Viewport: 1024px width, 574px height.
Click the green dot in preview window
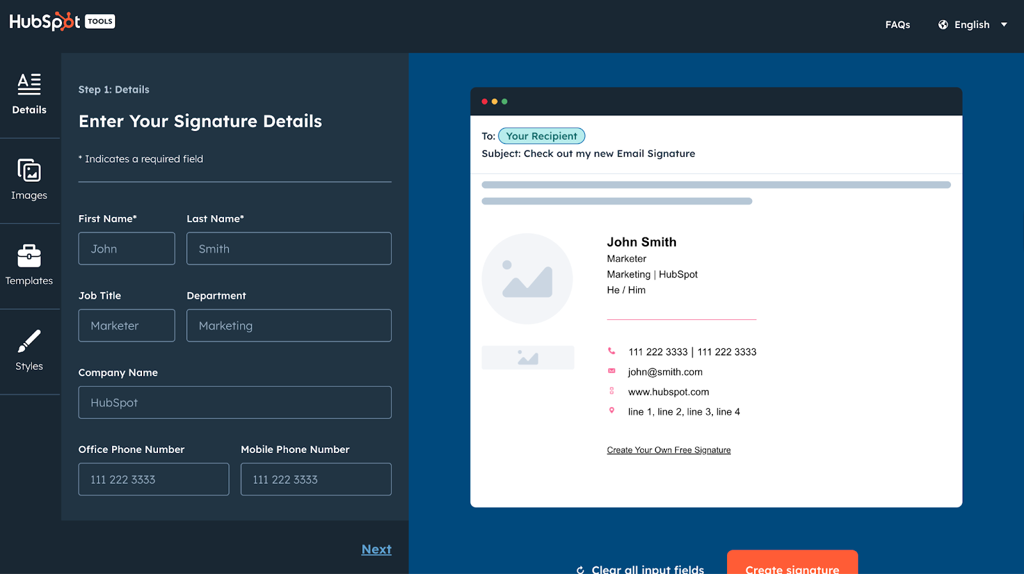click(504, 101)
